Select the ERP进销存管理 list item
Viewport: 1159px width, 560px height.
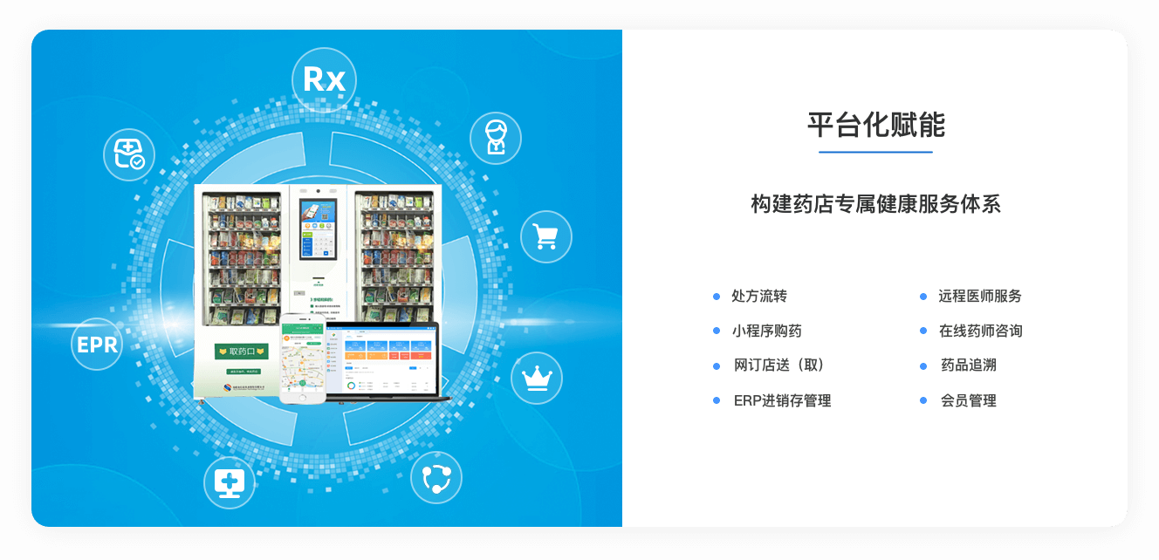tap(782, 401)
